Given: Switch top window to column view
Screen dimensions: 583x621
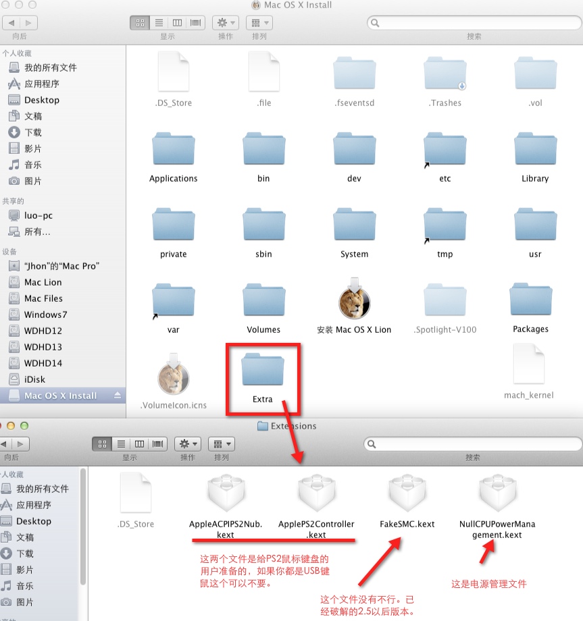Looking at the screenshot, I should 177,23.
